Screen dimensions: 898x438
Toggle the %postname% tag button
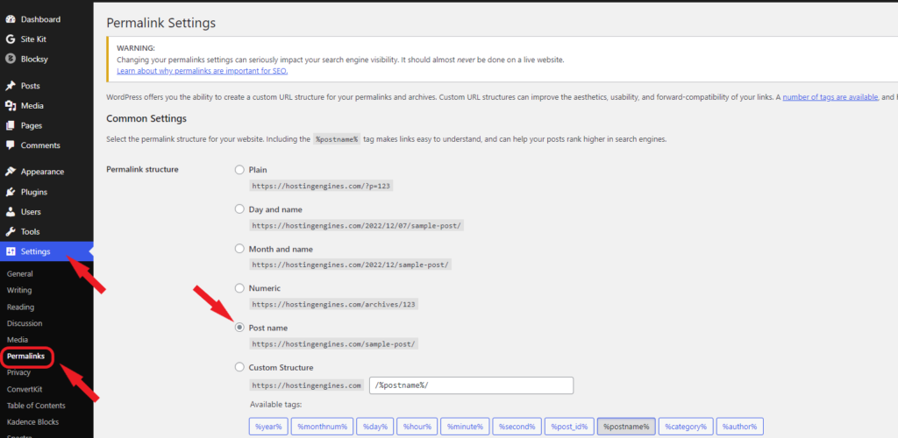coord(626,427)
